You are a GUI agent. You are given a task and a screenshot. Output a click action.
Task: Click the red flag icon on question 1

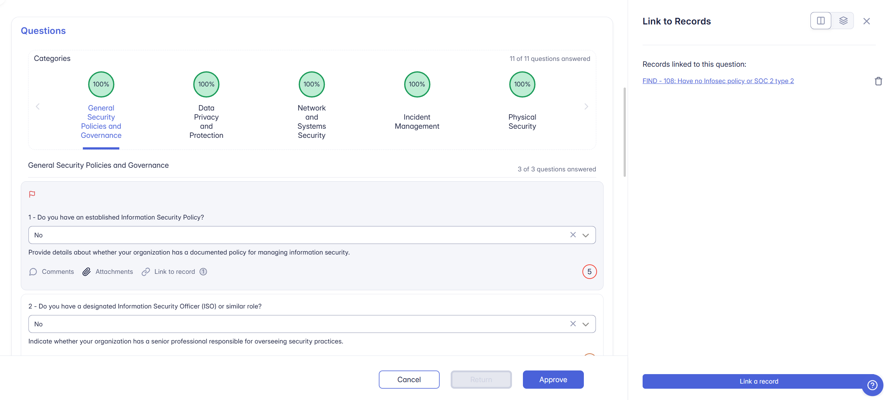[32, 194]
